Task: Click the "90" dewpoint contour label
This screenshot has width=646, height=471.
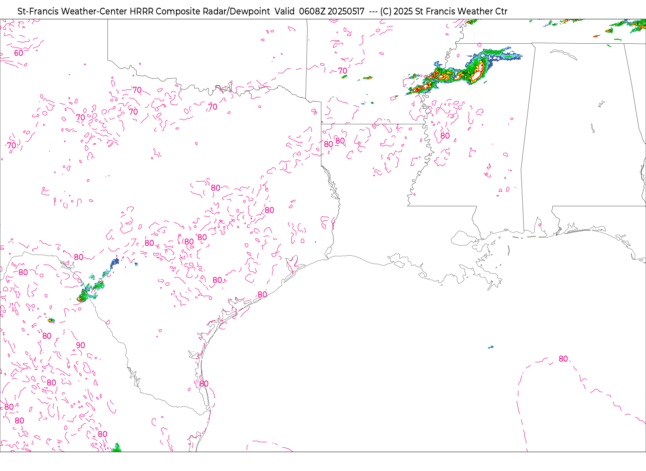Action: point(80,345)
